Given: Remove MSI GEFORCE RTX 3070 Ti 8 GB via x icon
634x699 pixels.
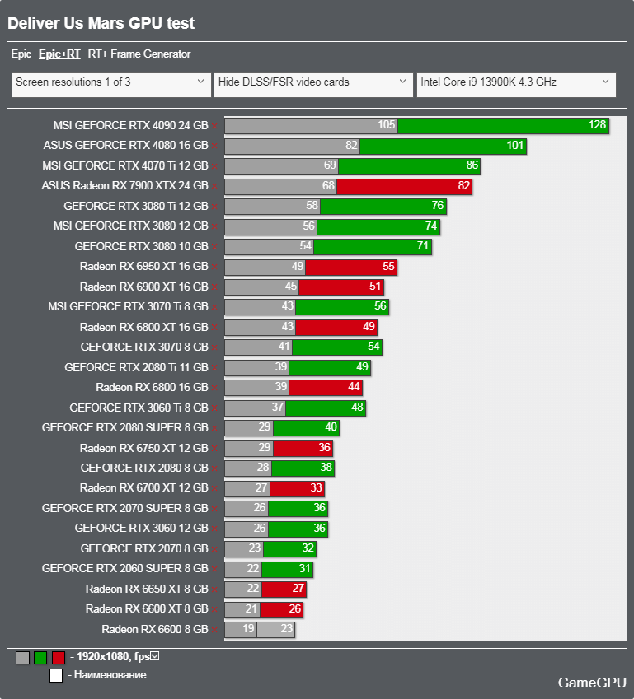Looking at the screenshot, I should pos(214,307).
